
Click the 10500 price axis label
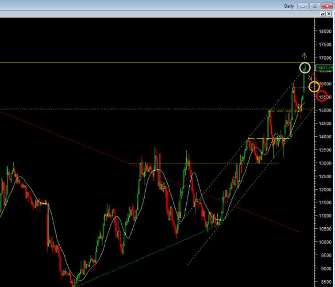tap(325, 229)
